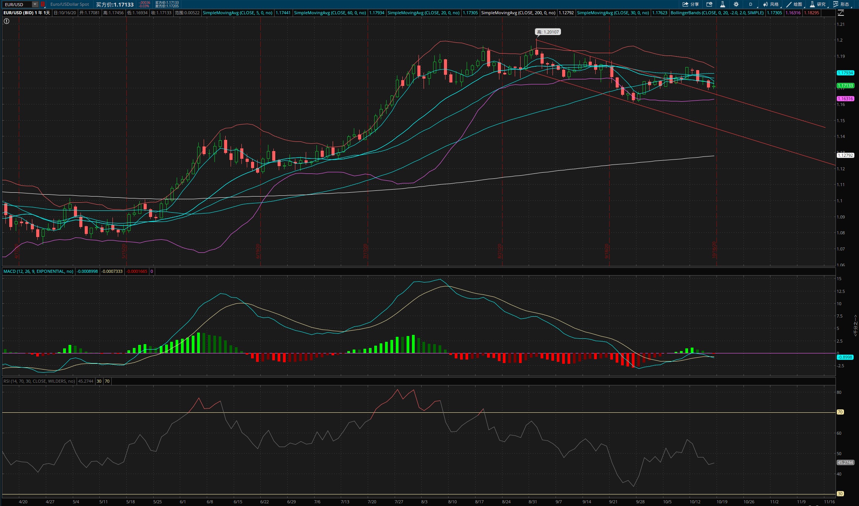The image size is (859, 506).
Task: Click the 买方价:1.17133 bid price display
Action: tap(115, 5)
